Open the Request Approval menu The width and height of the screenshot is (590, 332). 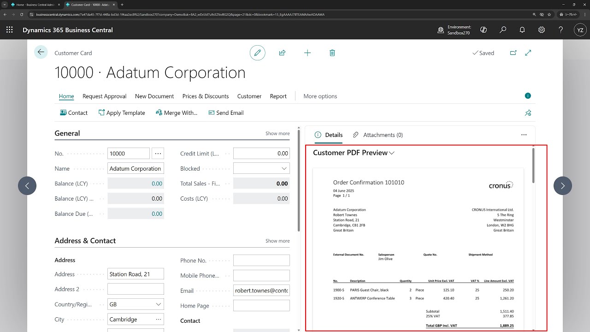105,96
